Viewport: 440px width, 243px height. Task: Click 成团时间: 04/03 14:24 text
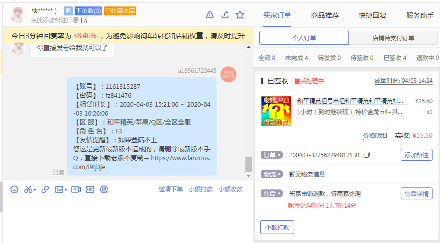404,81
